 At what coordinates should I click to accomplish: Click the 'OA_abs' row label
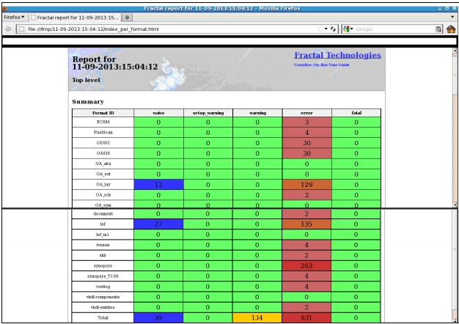click(103, 163)
